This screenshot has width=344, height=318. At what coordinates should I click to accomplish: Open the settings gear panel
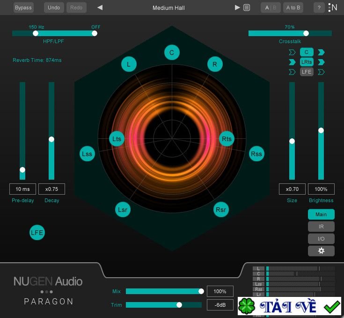(321, 251)
